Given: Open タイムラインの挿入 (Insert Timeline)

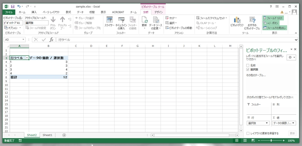Looking at the screenshot, I should click(x=121, y=23).
